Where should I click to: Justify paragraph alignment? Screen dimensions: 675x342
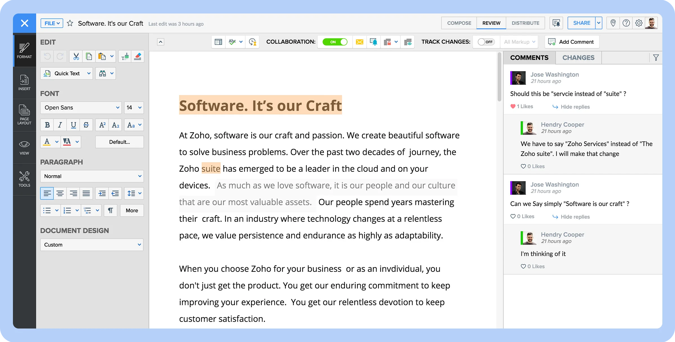point(86,193)
